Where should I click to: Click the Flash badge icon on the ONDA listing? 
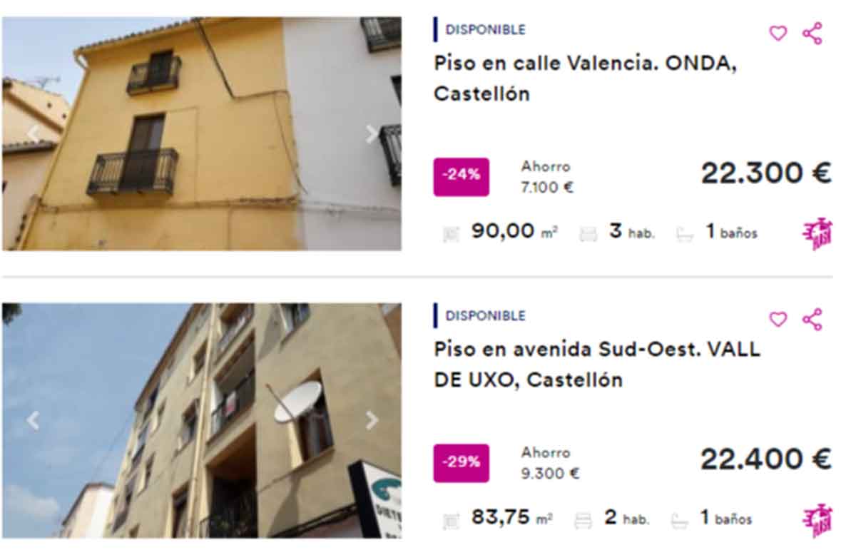click(817, 233)
